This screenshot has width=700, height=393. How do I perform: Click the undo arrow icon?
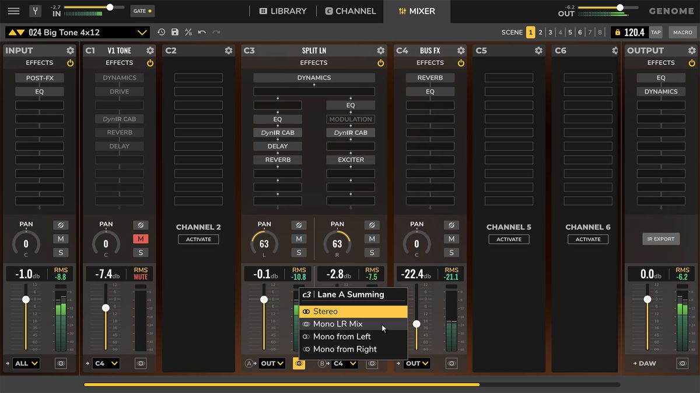pos(202,32)
